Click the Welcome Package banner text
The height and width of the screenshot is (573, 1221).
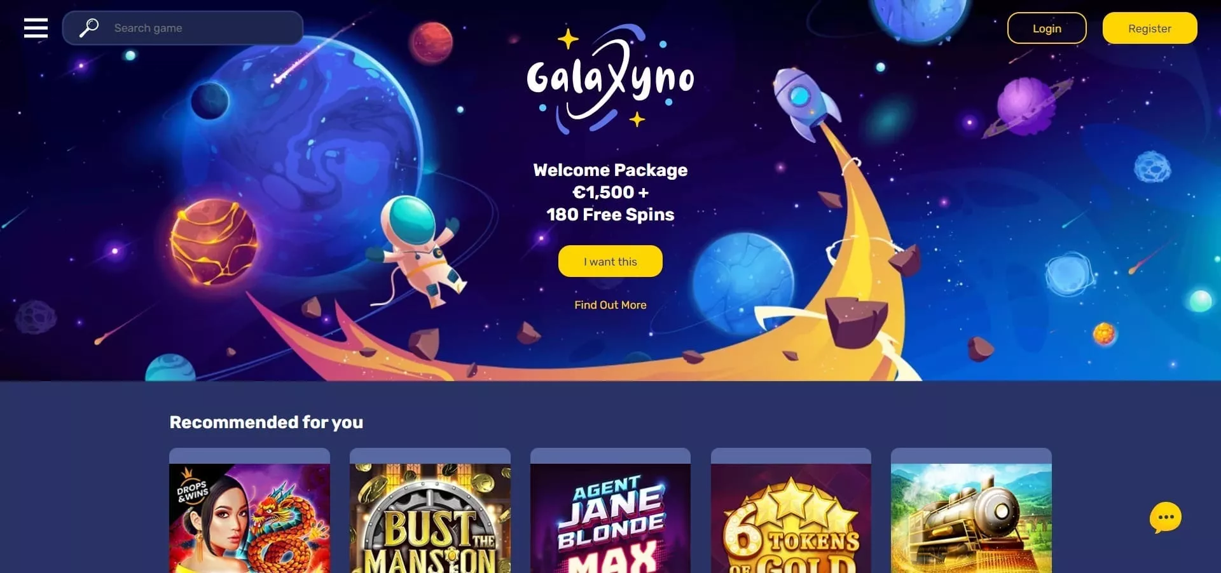click(x=610, y=192)
